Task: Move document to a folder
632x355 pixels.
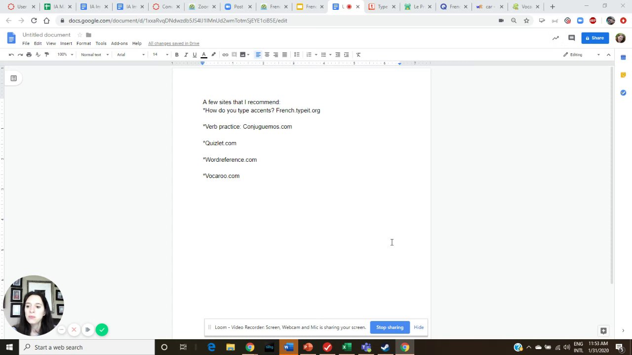Action: (89, 35)
